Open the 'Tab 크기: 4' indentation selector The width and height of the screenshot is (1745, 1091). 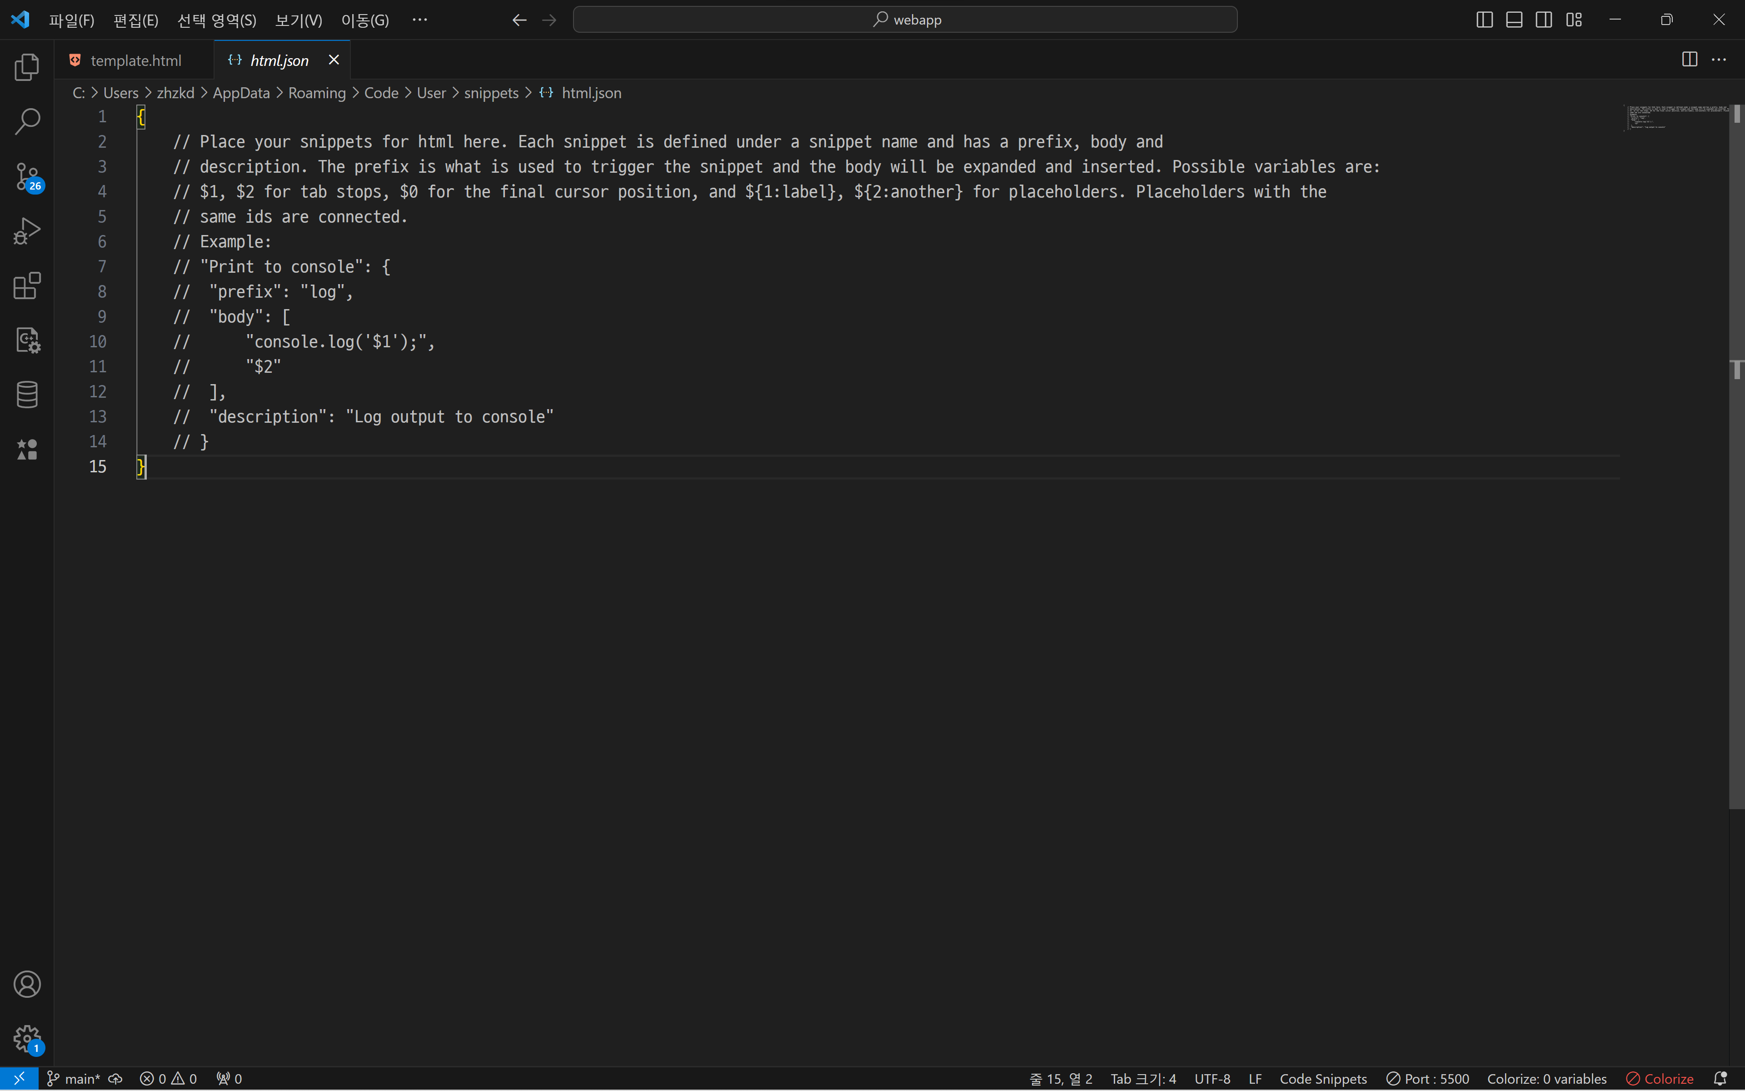[1143, 1079]
